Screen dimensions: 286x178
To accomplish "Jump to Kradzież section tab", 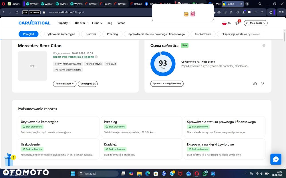I will (91, 34).
